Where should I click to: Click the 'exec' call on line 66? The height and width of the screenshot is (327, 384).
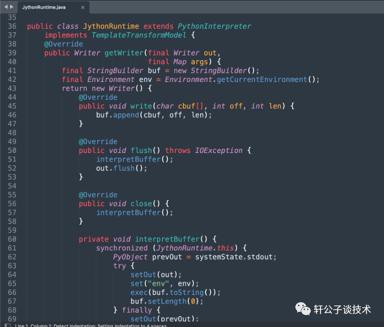[139, 292]
